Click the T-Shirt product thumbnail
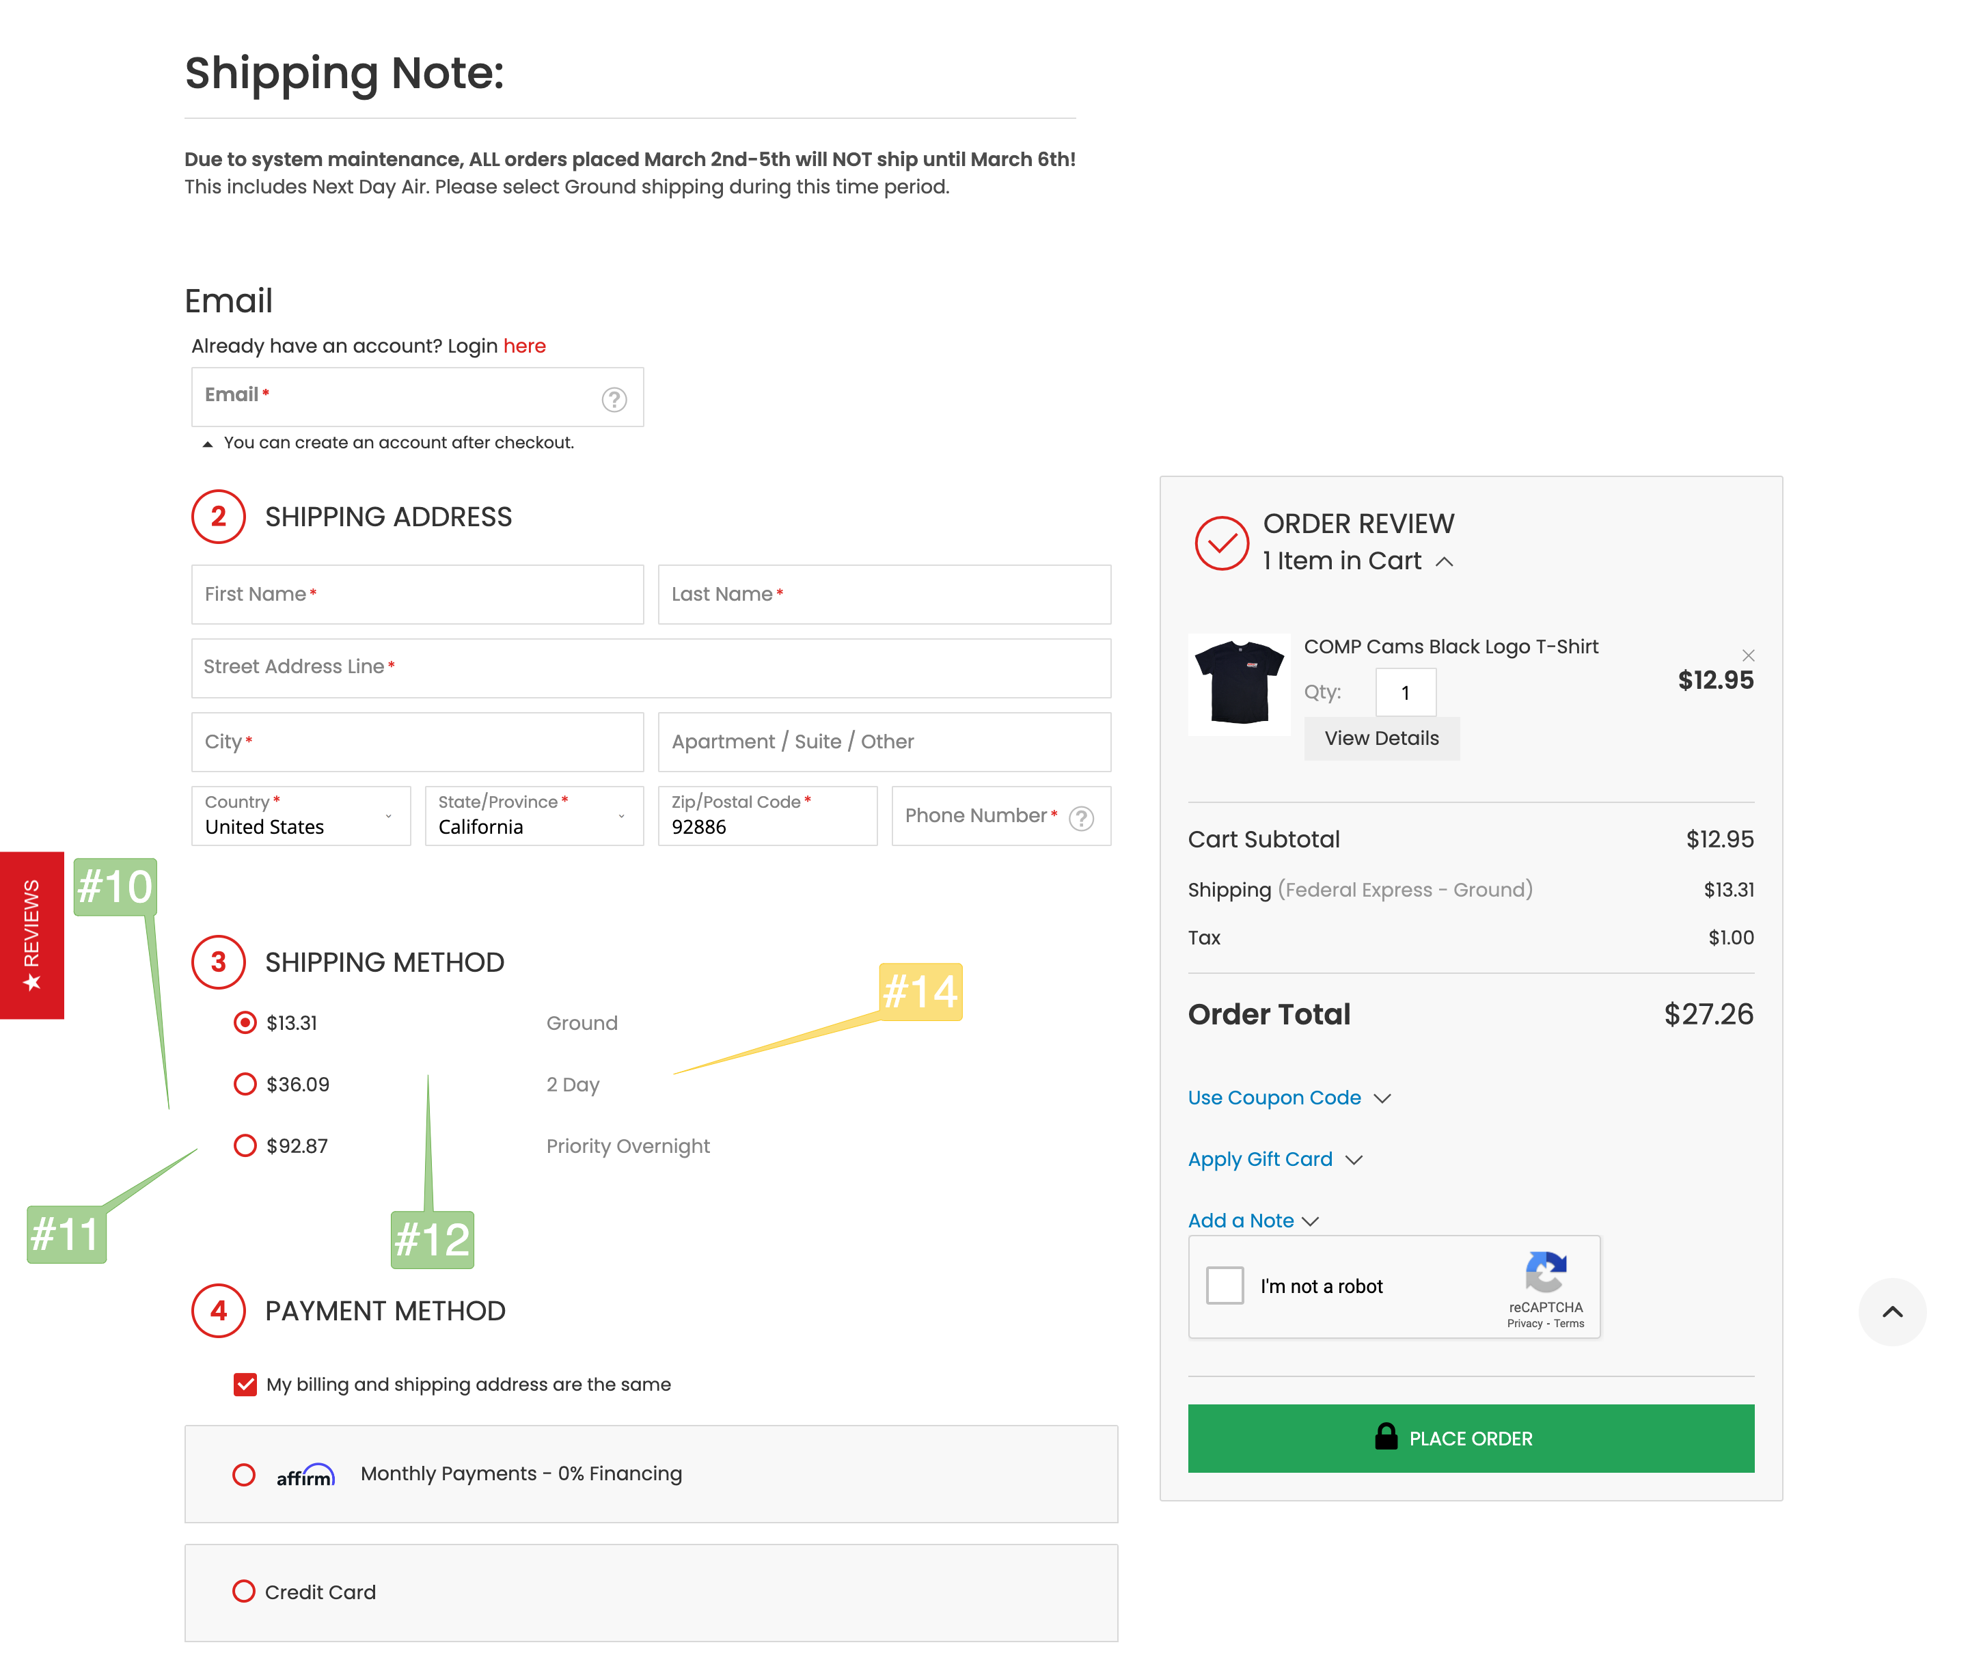Screen dimensions: 1968x1660 pyautogui.click(x=1239, y=684)
